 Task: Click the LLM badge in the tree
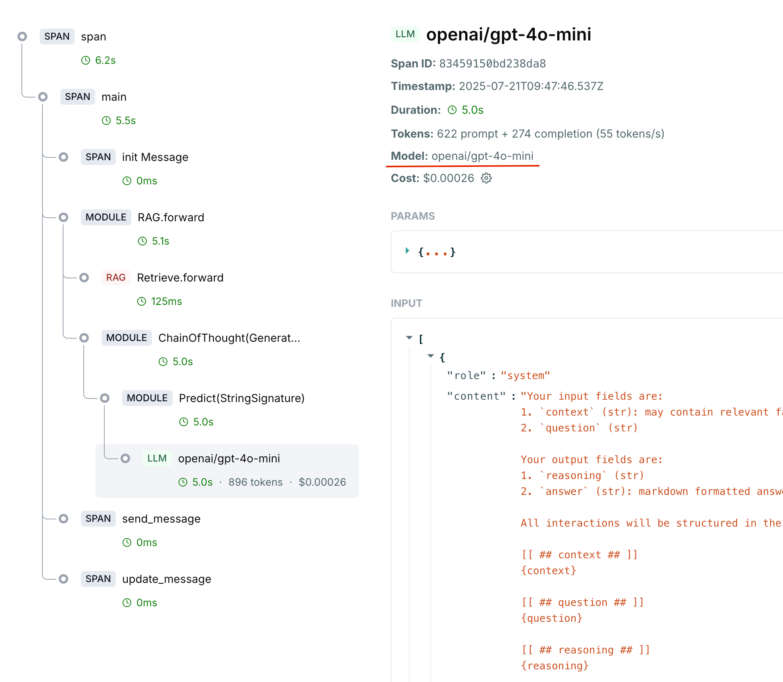coord(157,458)
